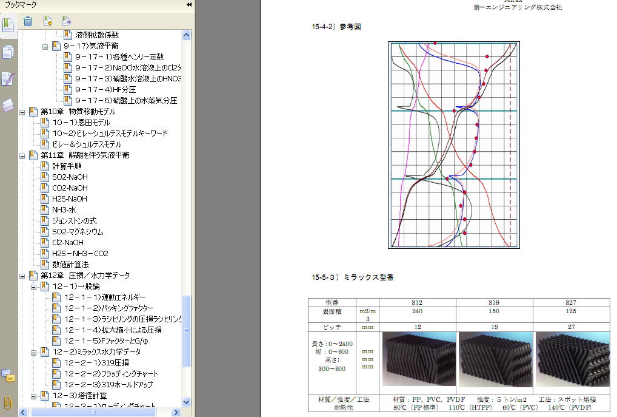Screen dimensions: 617x417
Task: Open the Comments panel icon
Action: 8,376
